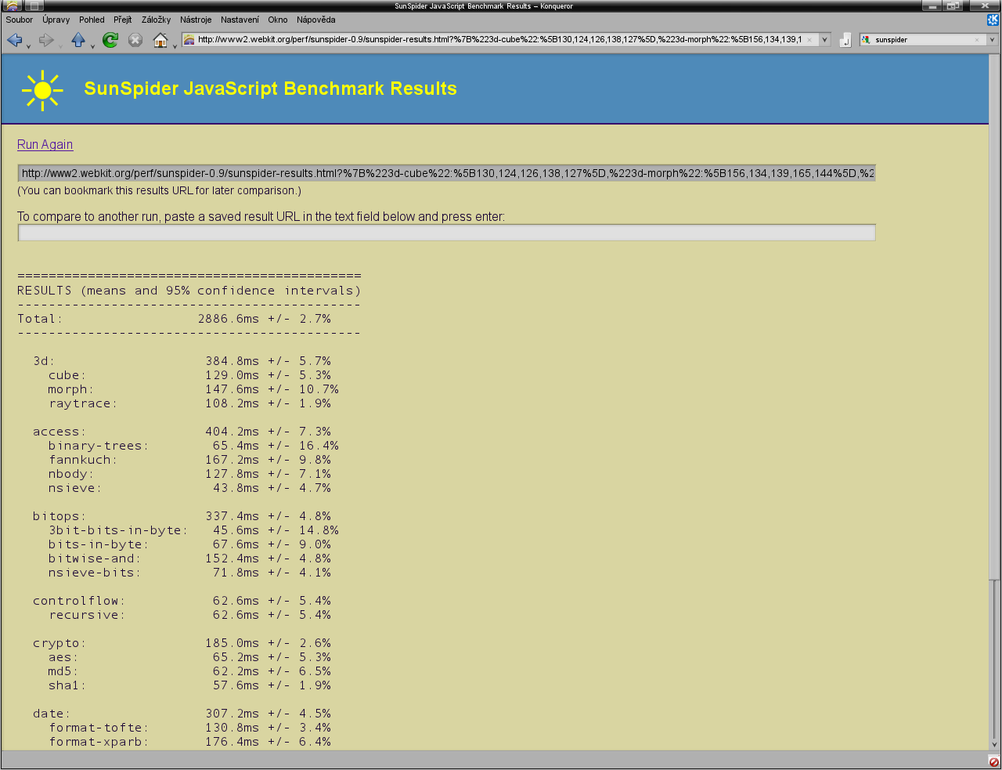Image resolution: width=1002 pixels, height=770 pixels.
Task: Click the scrollbar down arrow
Action: 994,744
